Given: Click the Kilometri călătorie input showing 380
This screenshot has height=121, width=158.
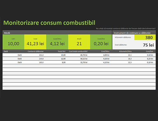Looking at the screenshot, I should (145, 37).
